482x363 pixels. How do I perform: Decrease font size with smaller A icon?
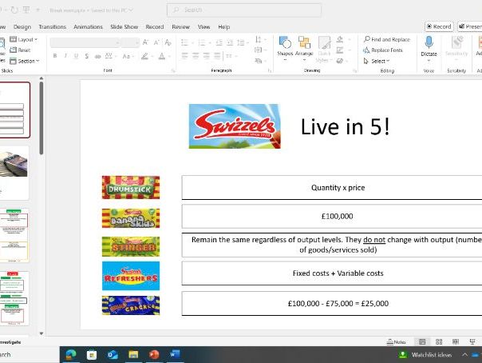click(156, 42)
